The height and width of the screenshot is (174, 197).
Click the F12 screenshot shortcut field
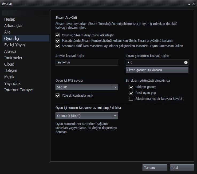pyautogui.click(x=157, y=62)
